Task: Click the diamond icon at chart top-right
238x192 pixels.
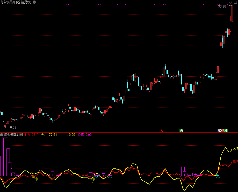Action: click(x=230, y=2)
